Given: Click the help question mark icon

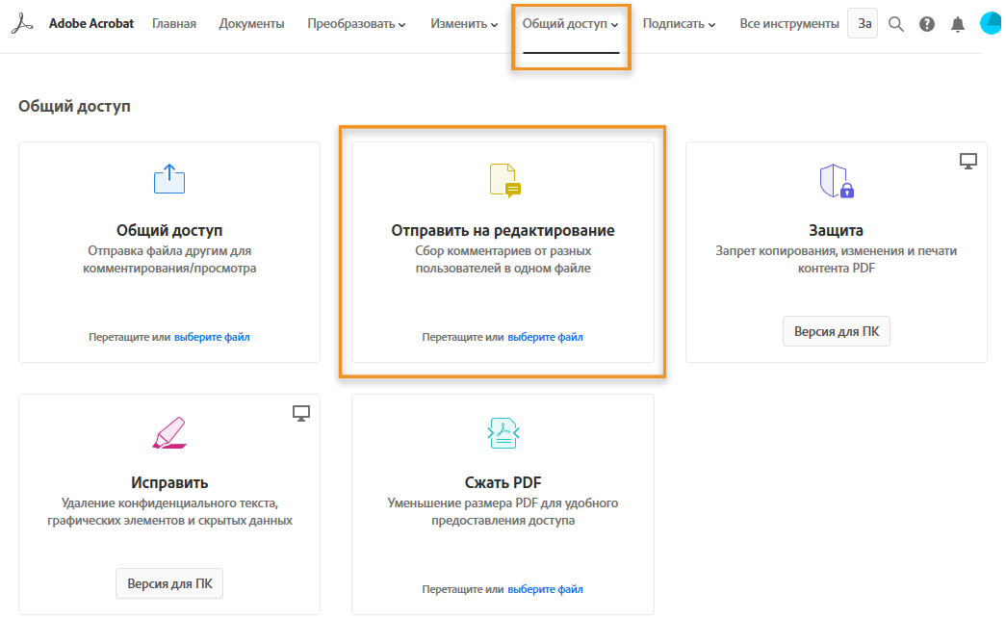Looking at the screenshot, I should click(927, 24).
